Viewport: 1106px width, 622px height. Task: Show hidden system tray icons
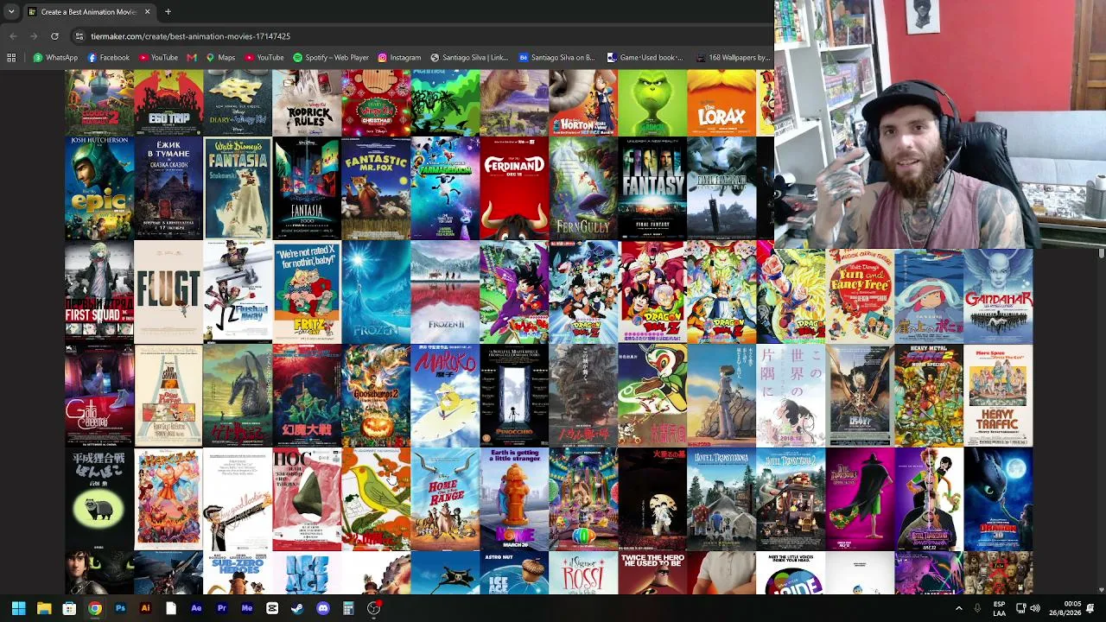958,608
